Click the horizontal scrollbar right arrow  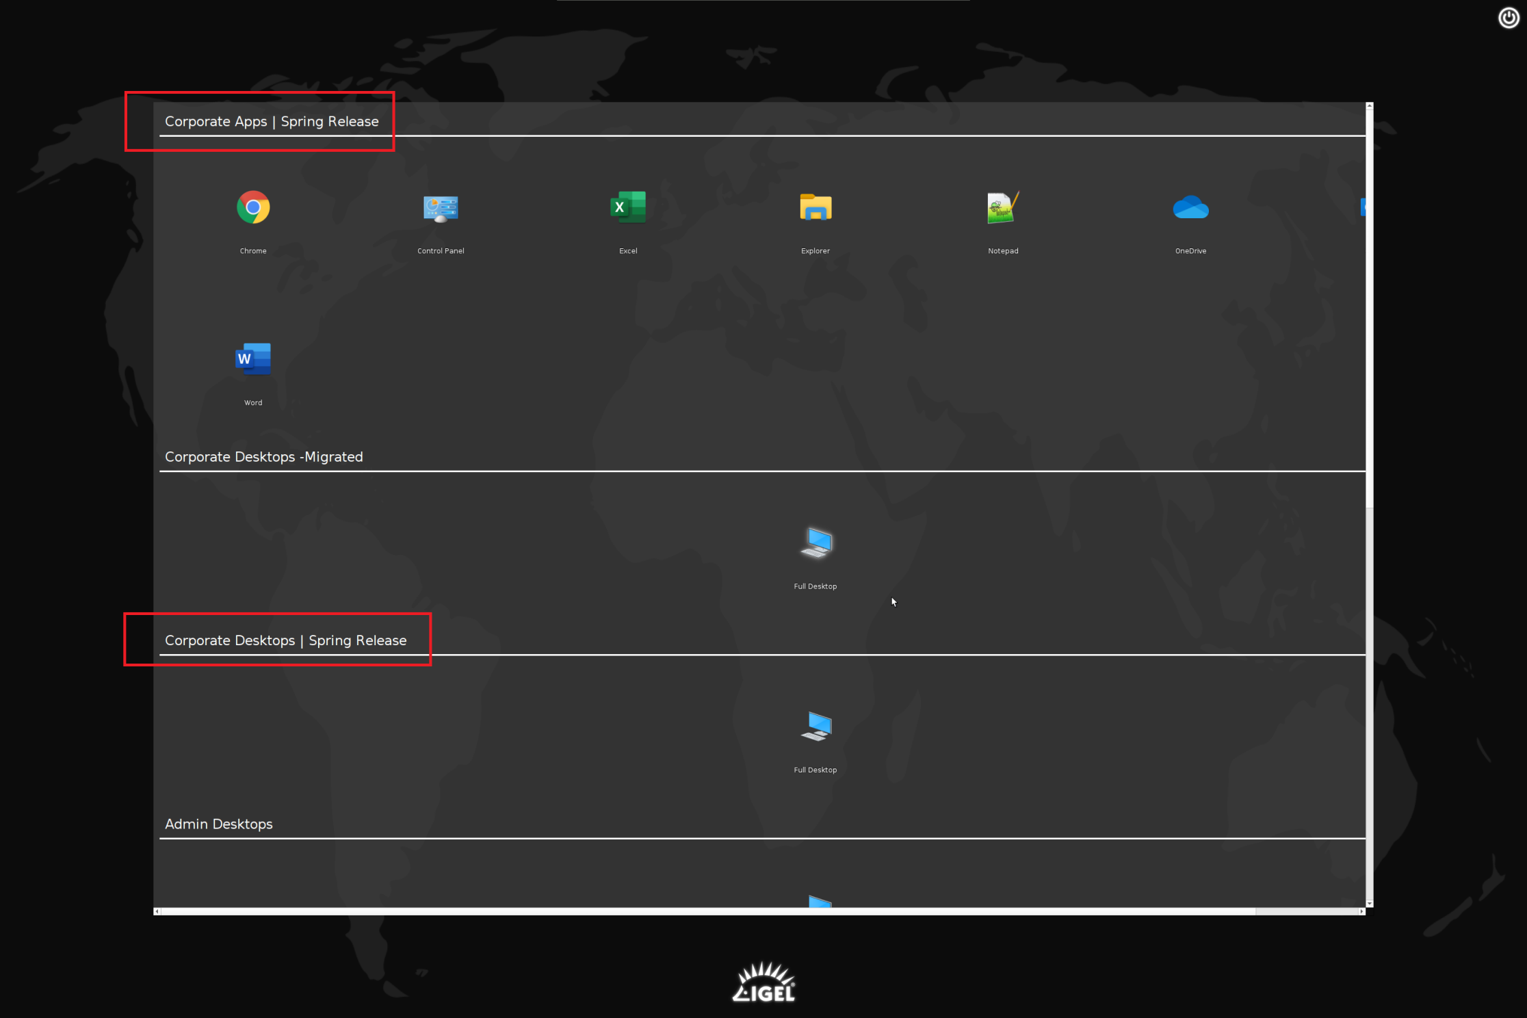point(1361,911)
